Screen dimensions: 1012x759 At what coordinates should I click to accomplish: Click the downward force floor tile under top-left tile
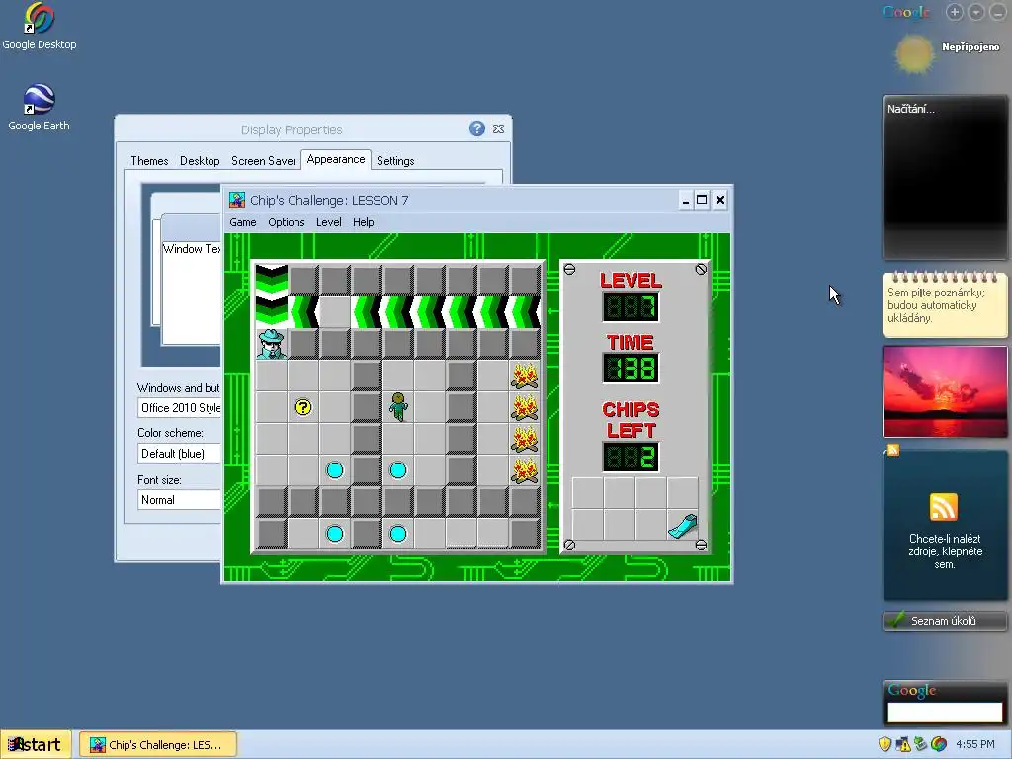tap(272, 311)
